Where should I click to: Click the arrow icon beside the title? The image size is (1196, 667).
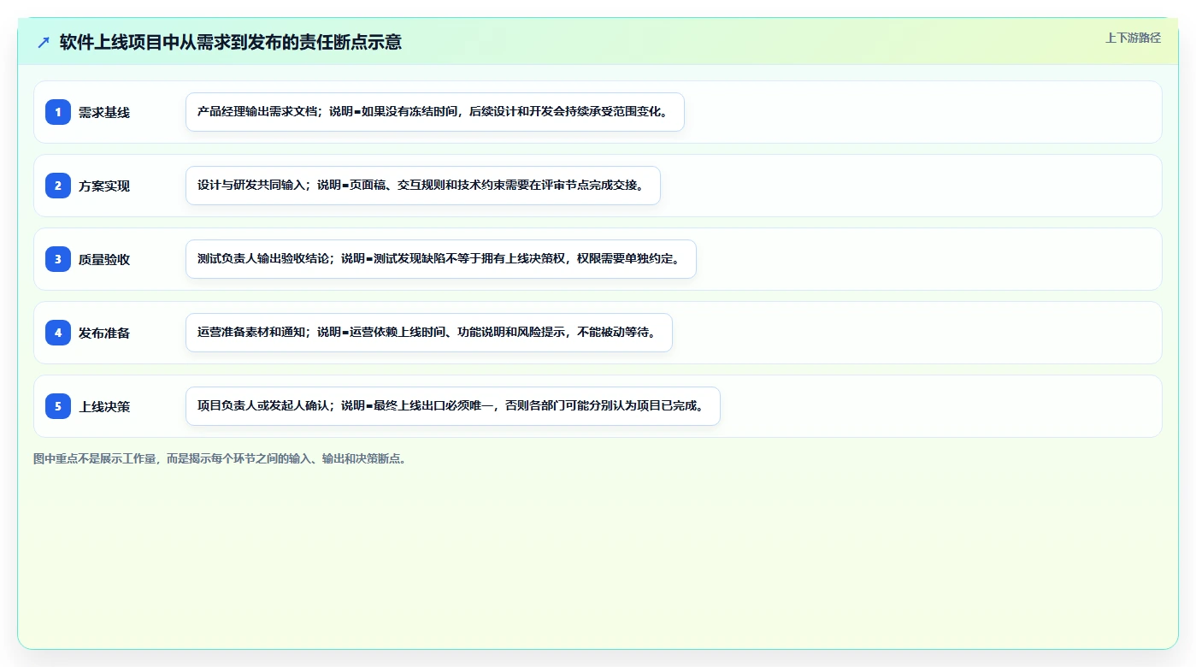point(44,42)
